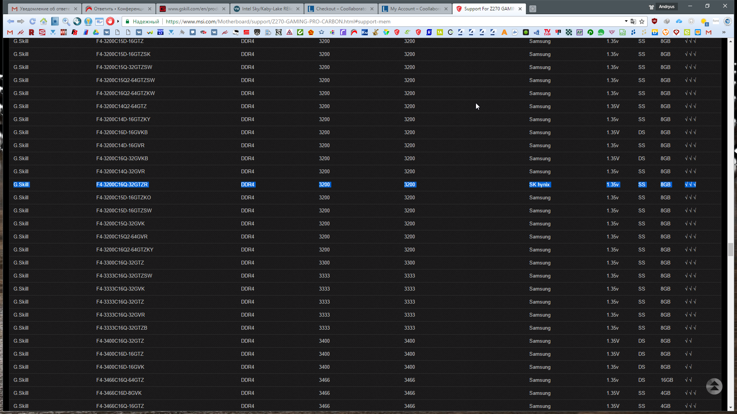Expand toolbar overflow arrow beside stop icon
Screen dimensions: 737x414
pos(118,21)
